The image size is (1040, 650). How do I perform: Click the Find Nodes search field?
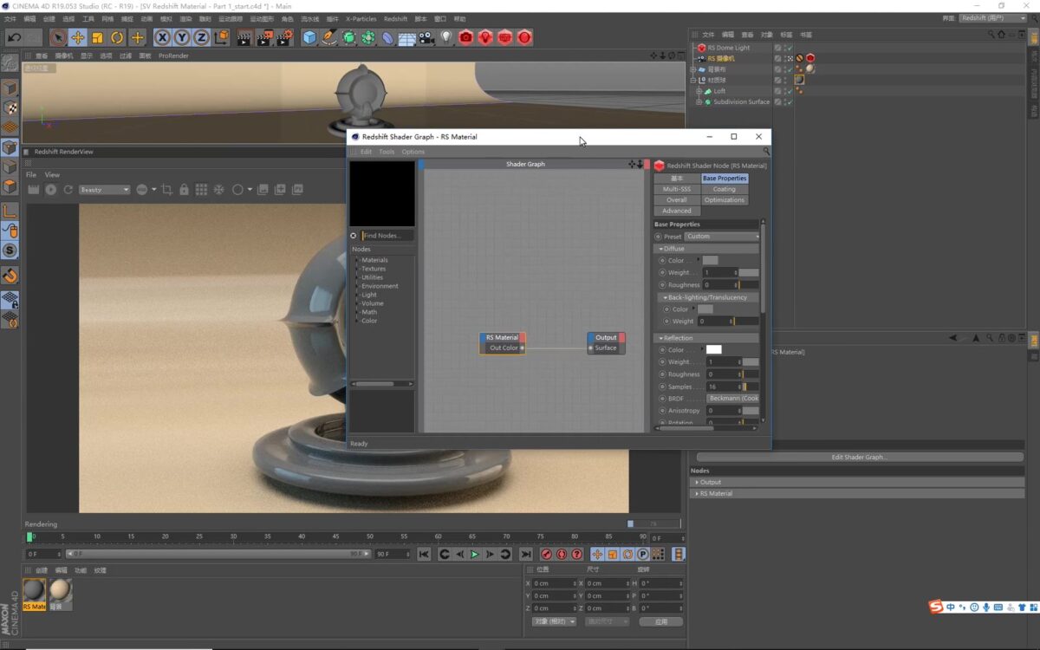387,236
